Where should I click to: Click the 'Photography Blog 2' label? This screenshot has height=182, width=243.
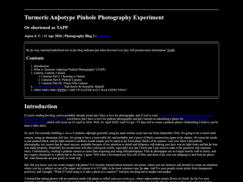point(80,36)
